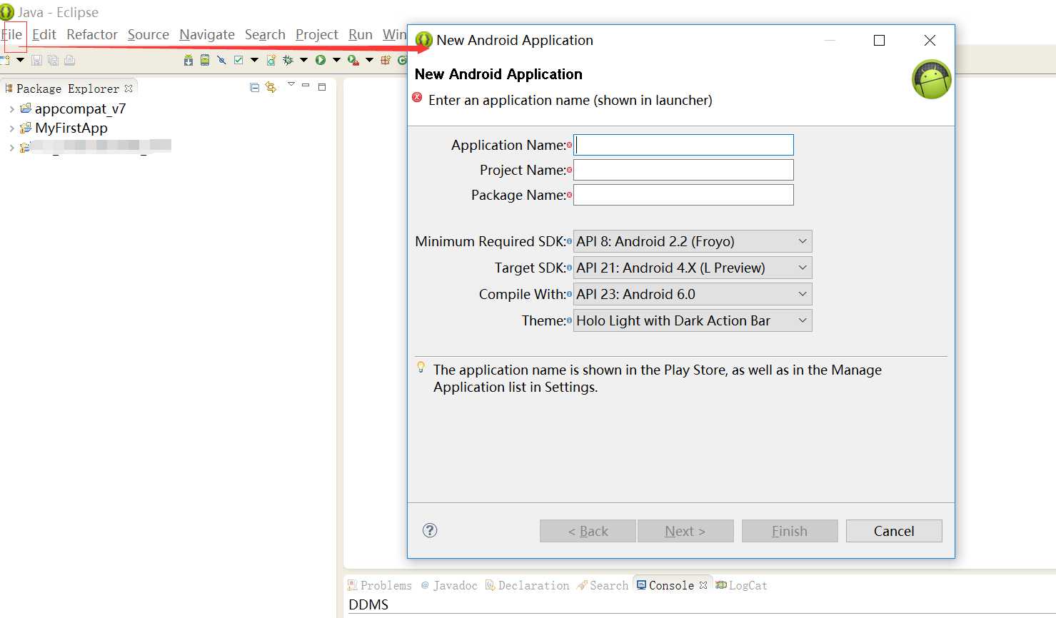1056x618 pixels.
Task: Select the MyFirstApp project
Action: [x=71, y=128]
